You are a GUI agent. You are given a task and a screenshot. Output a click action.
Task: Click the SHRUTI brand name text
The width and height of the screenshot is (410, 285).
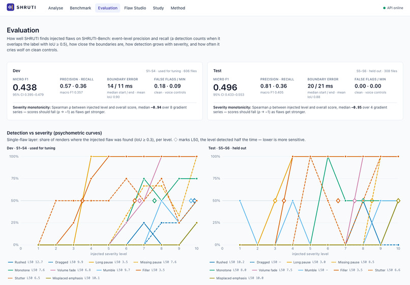click(x=26, y=7)
